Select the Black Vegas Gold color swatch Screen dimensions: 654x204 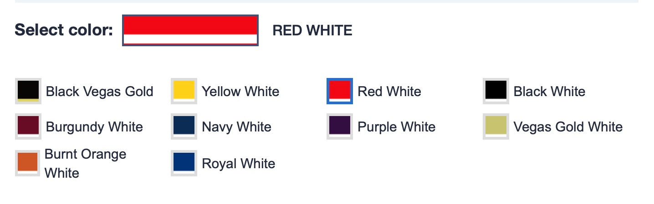[28, 91]
